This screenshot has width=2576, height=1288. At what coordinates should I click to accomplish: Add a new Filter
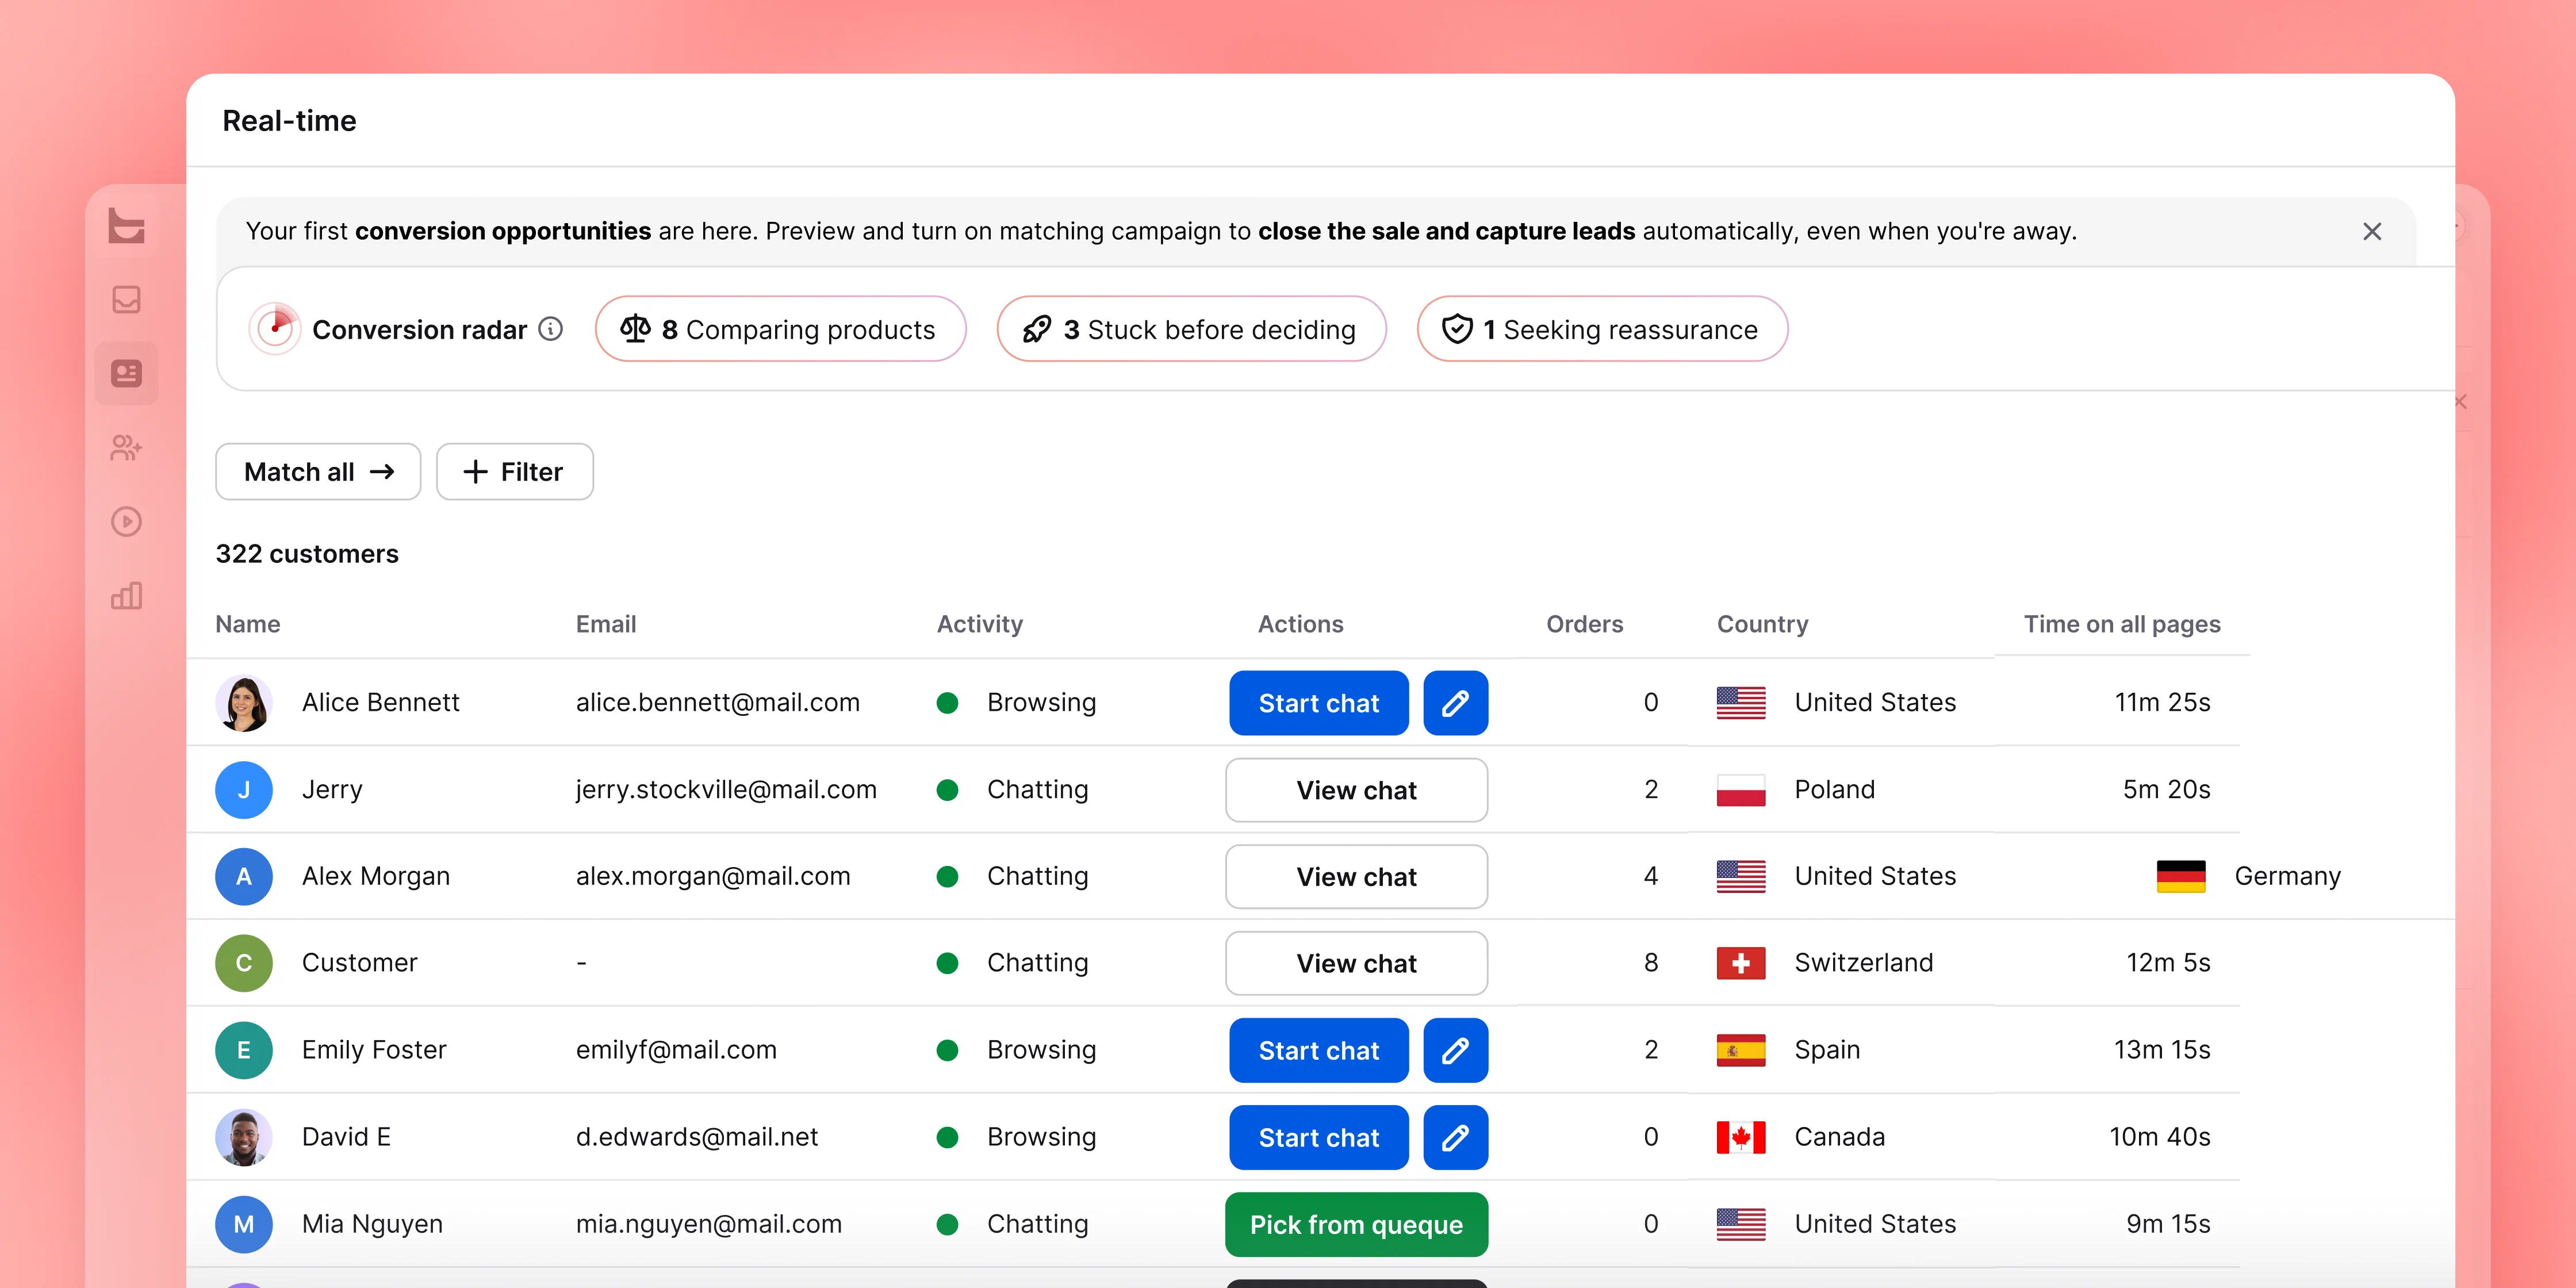[514, 472]
